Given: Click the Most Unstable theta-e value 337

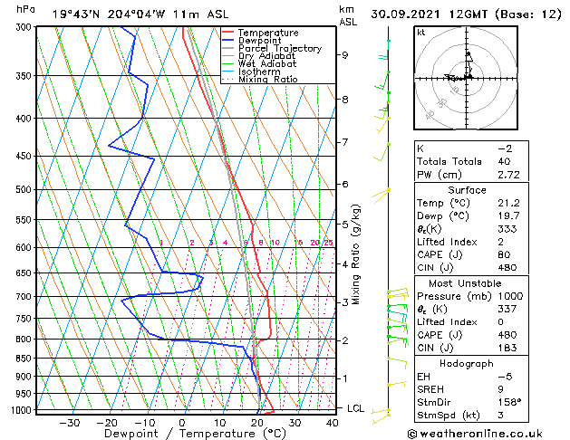Looking at the screenshot, I should point(507,309).
